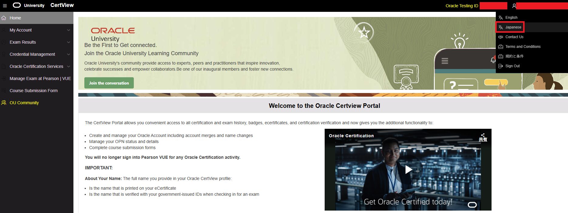
Task: Open Course Submission Form
Action: [37, 91]
